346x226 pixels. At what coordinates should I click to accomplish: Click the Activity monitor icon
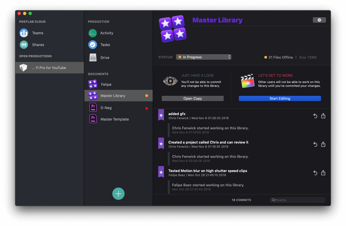(93, 33)
